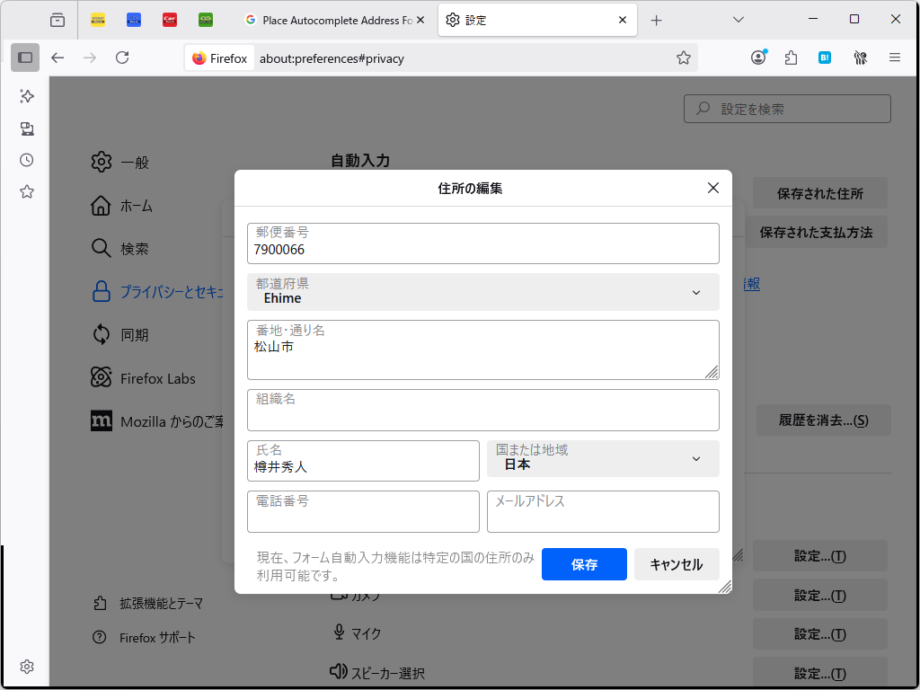Image resolution: width=920 pixels, height=690 pixels.
Task: Bookmark this page with the address bar star
Action: pos(684,57)
